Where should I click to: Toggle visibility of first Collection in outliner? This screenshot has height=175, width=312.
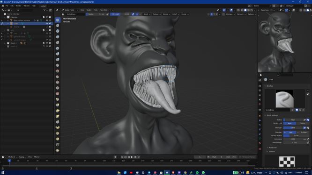pos(47,17)
